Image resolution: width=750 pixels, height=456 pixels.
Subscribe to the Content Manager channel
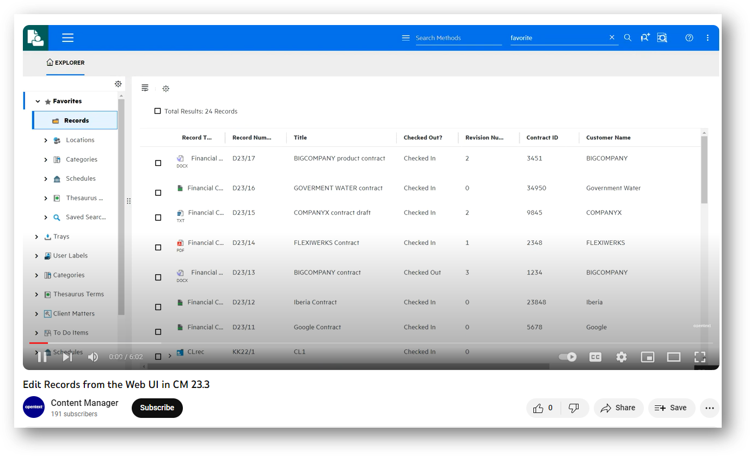157,408
